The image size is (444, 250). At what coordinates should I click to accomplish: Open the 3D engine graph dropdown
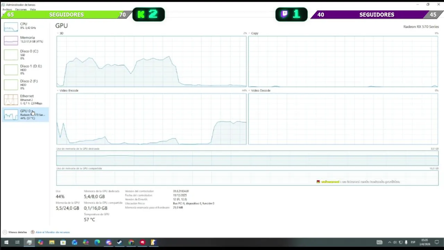[58, 33]
